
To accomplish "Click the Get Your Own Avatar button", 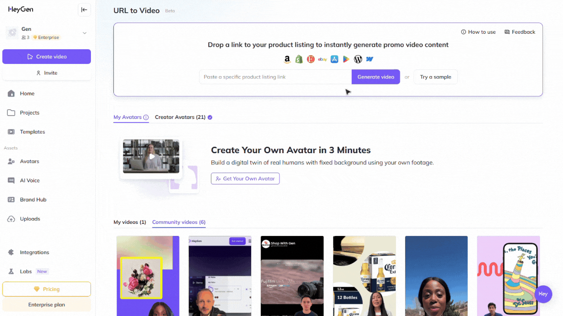I will point(245,179).
